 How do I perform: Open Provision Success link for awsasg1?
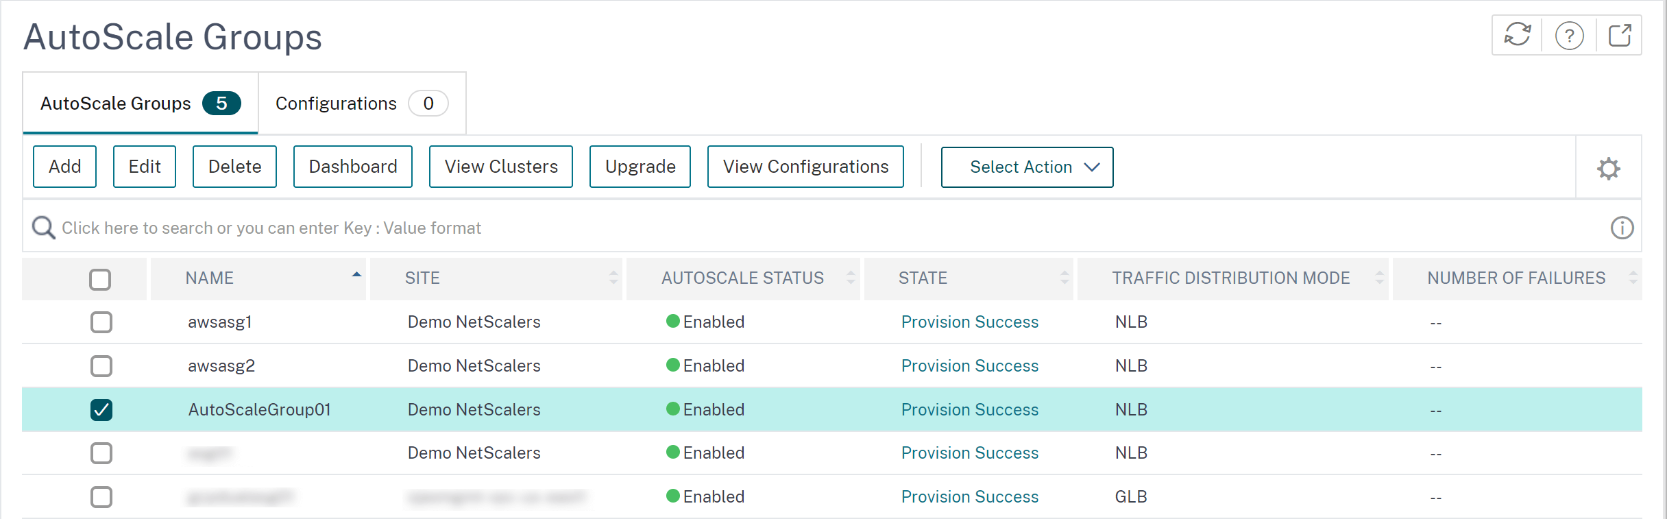969,322
